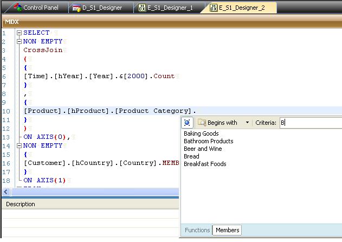Click Count keyword on line 6
The image size is (342, 242).
[x=164, y=76]
